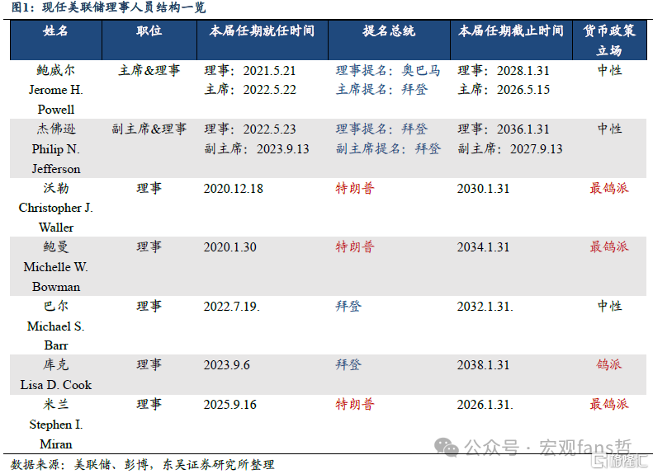Select the Philip N. Jefferson name cell
Screen dimensions: 653x474
pos(55,149)
